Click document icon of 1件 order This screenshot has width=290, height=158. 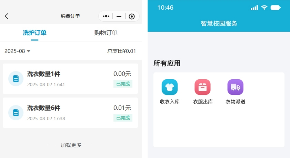(x=16, y=79)
